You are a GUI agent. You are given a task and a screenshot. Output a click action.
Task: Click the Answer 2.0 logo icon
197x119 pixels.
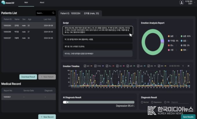3,2
